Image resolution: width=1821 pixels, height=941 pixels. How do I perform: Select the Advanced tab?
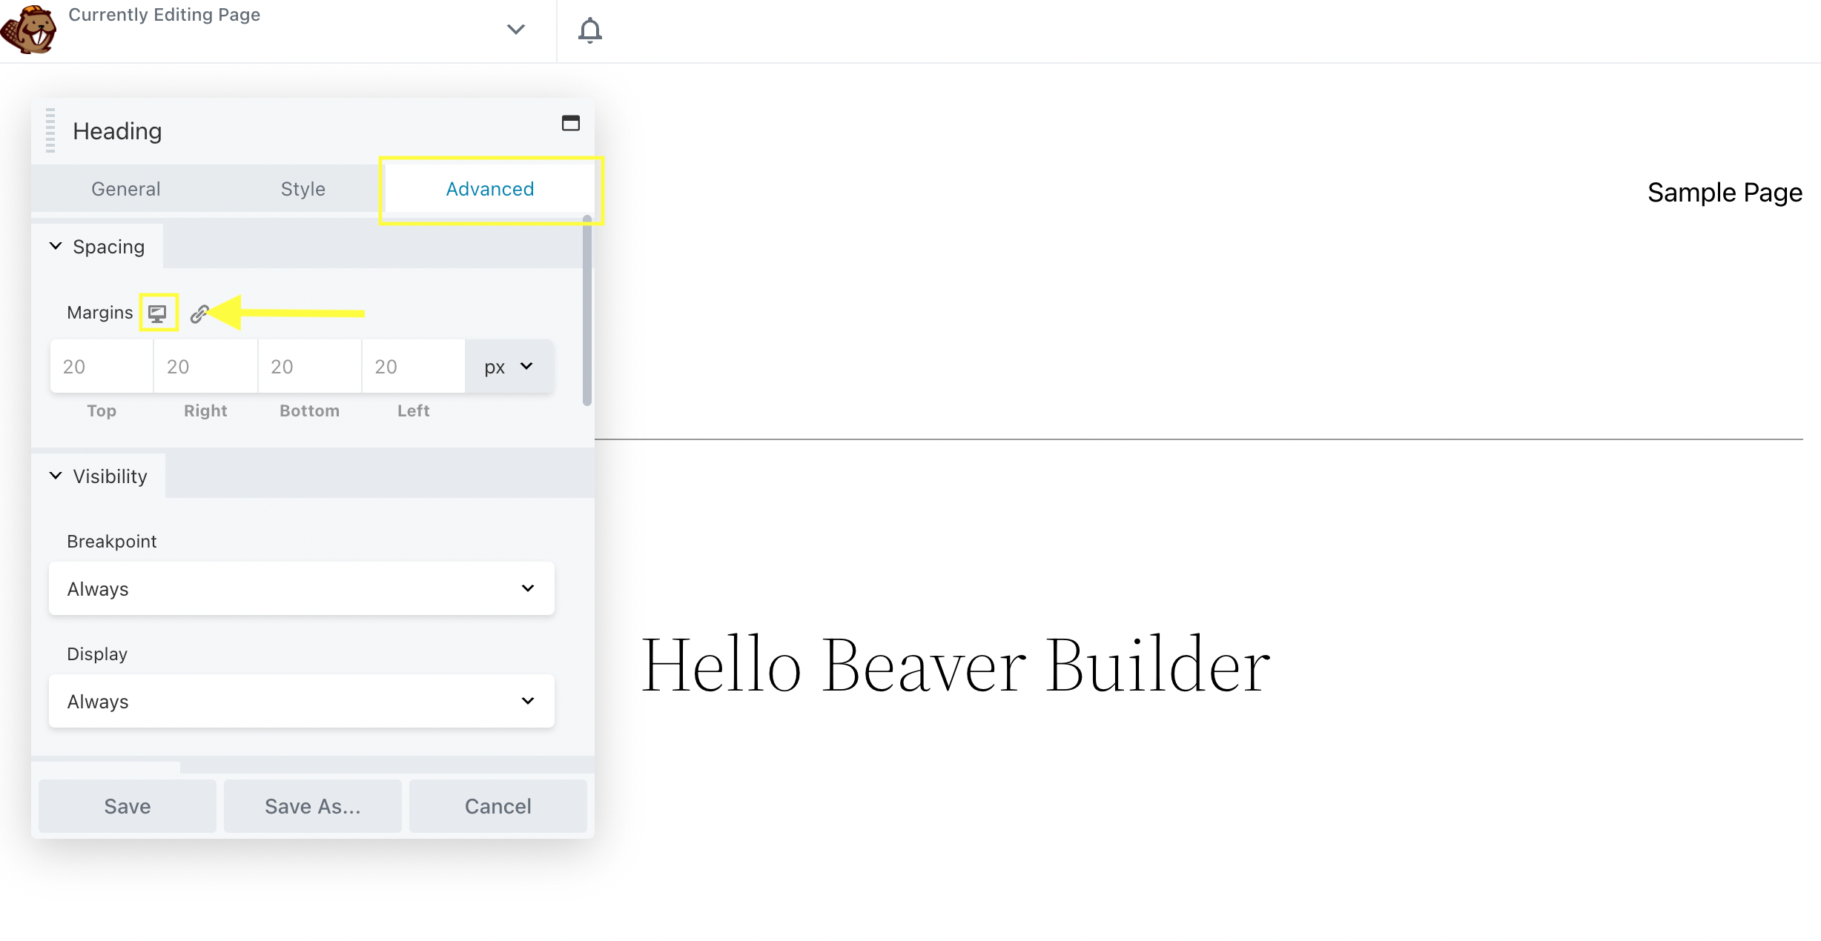(489, 189)
